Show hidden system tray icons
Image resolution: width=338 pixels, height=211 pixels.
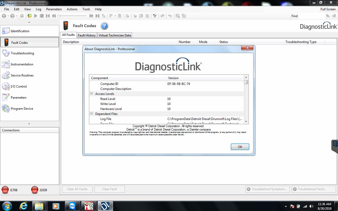pos(286,206)
